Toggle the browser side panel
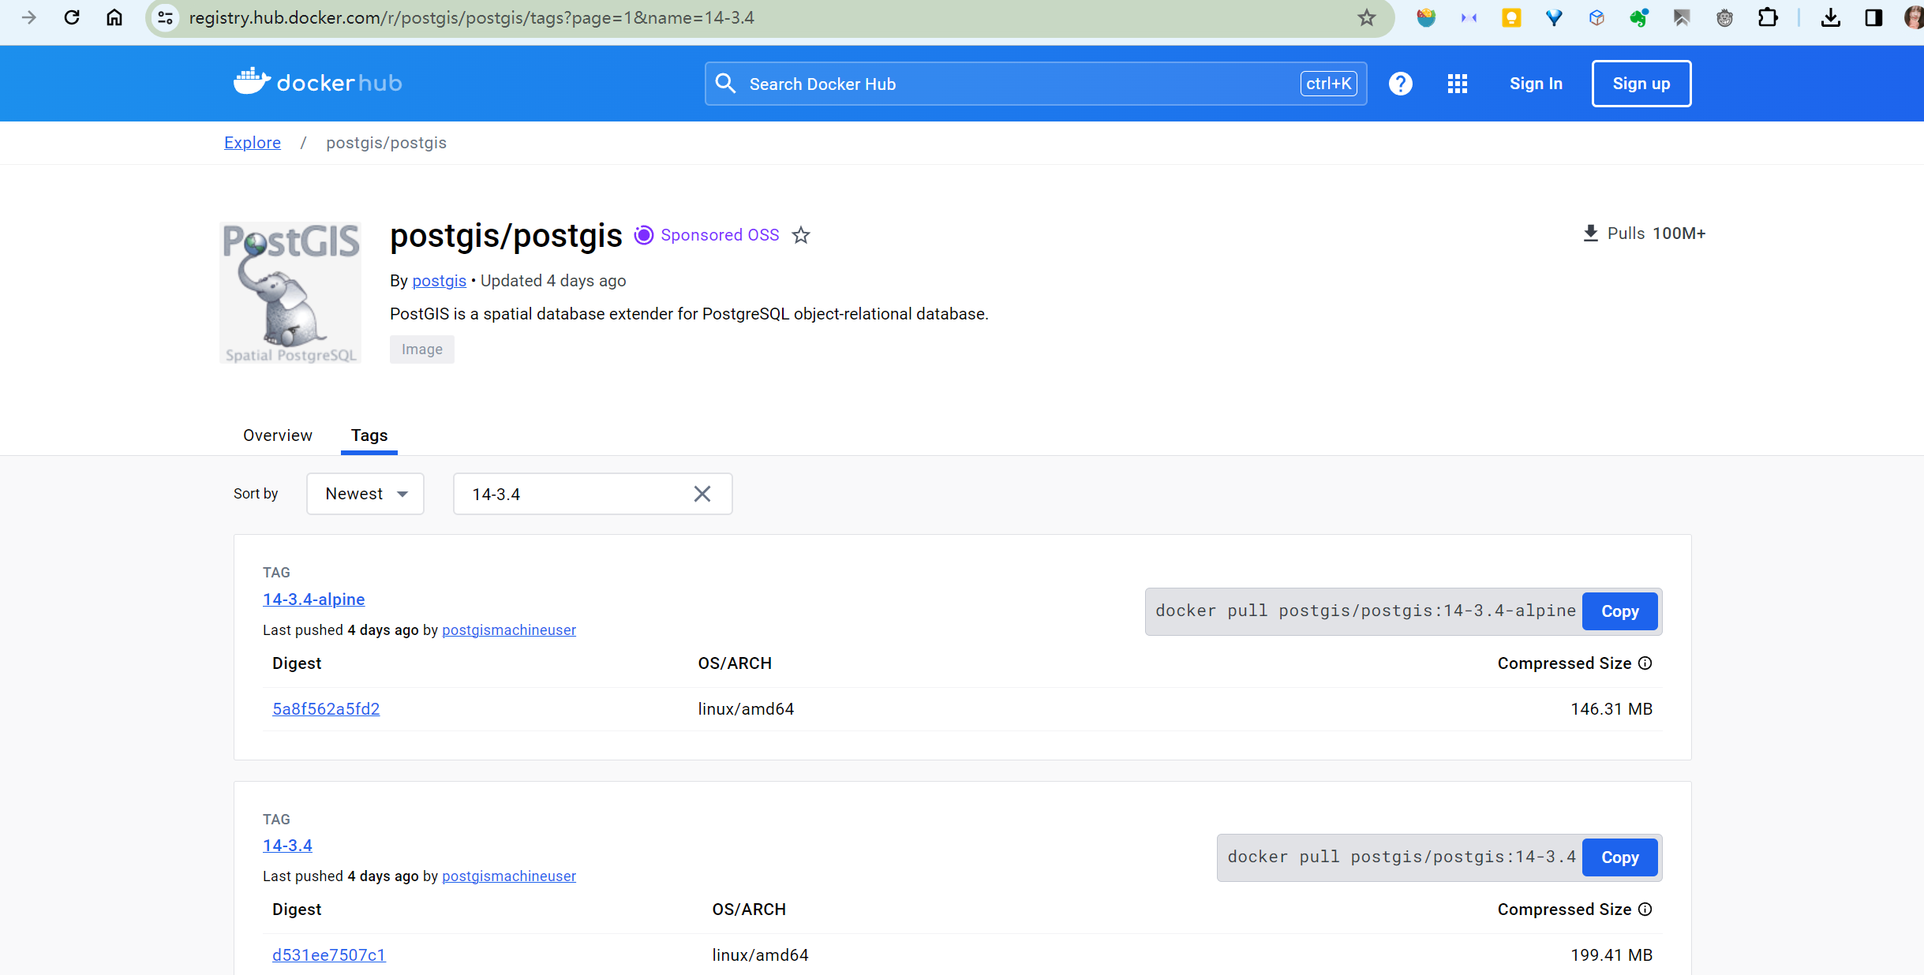Viewport: 1924px width, 975px height. tap(1873, 17)
